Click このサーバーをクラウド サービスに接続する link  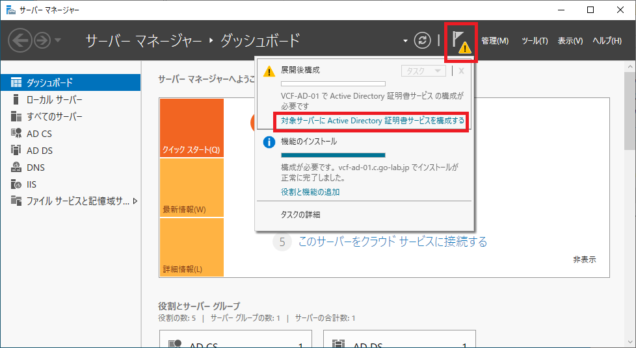click(393, 242)
